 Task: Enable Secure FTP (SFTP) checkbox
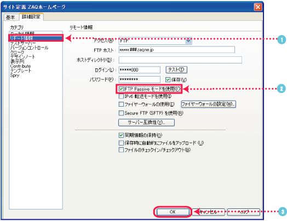point(121,113)
